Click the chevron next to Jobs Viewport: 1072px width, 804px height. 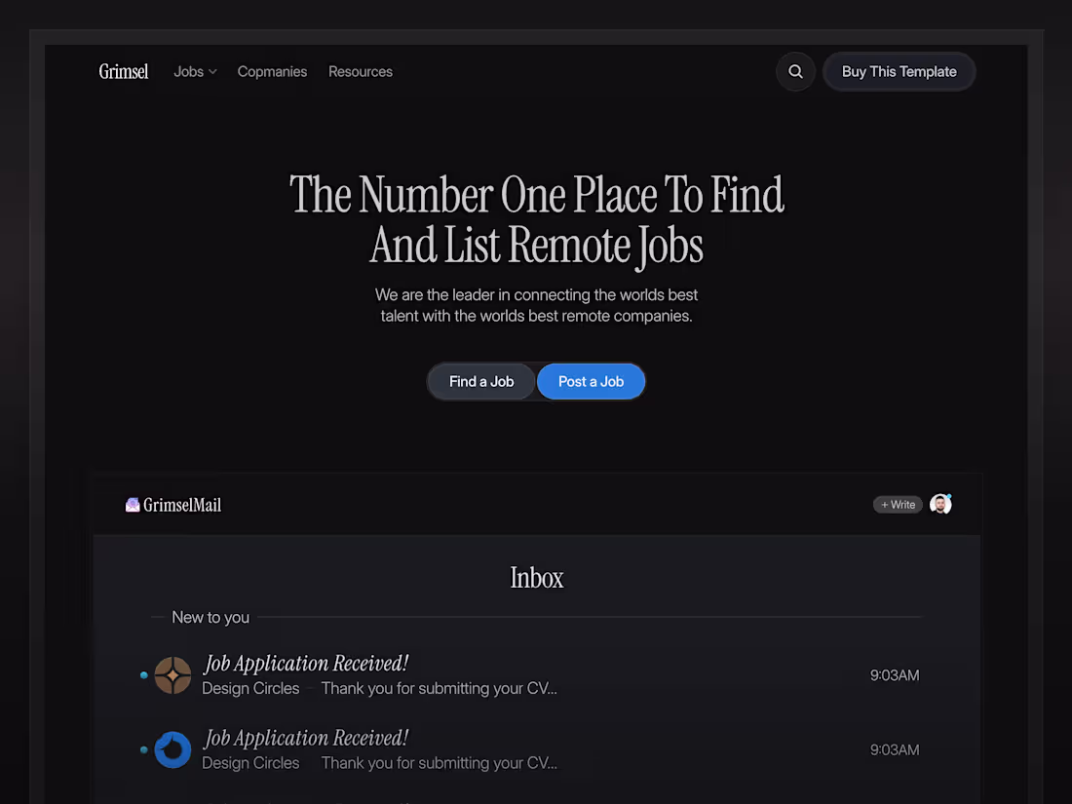[x=212, y=72]
